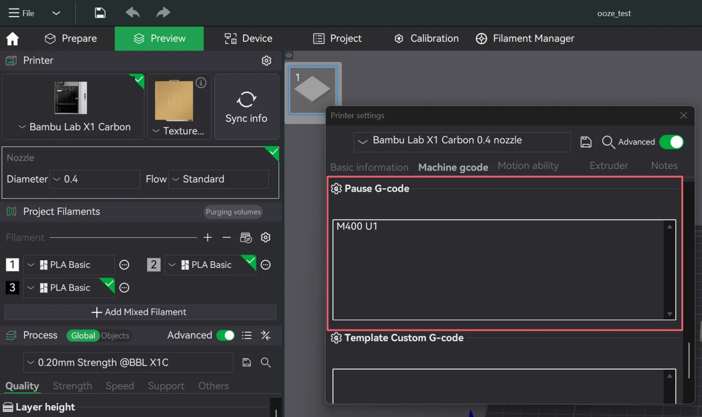Open filament 3 PLA Basic dropdown
The width and height of the screenshot is (702, 417).
click(69, 288)
